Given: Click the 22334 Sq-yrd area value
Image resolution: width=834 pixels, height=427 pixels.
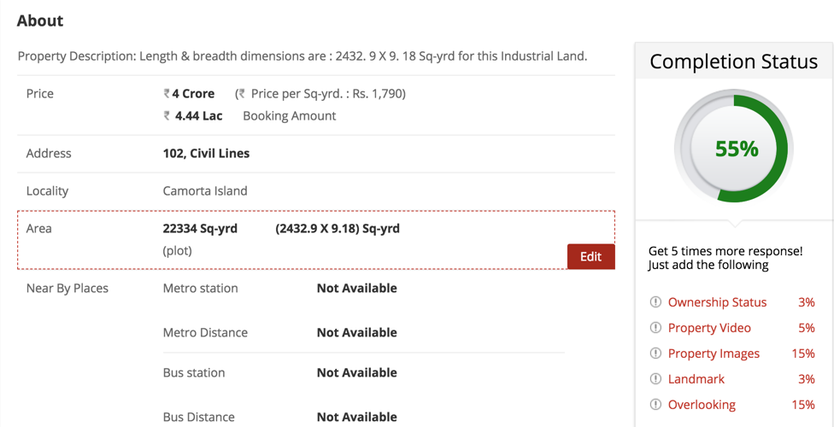Looking at the screenshot, I should [200, 229].
